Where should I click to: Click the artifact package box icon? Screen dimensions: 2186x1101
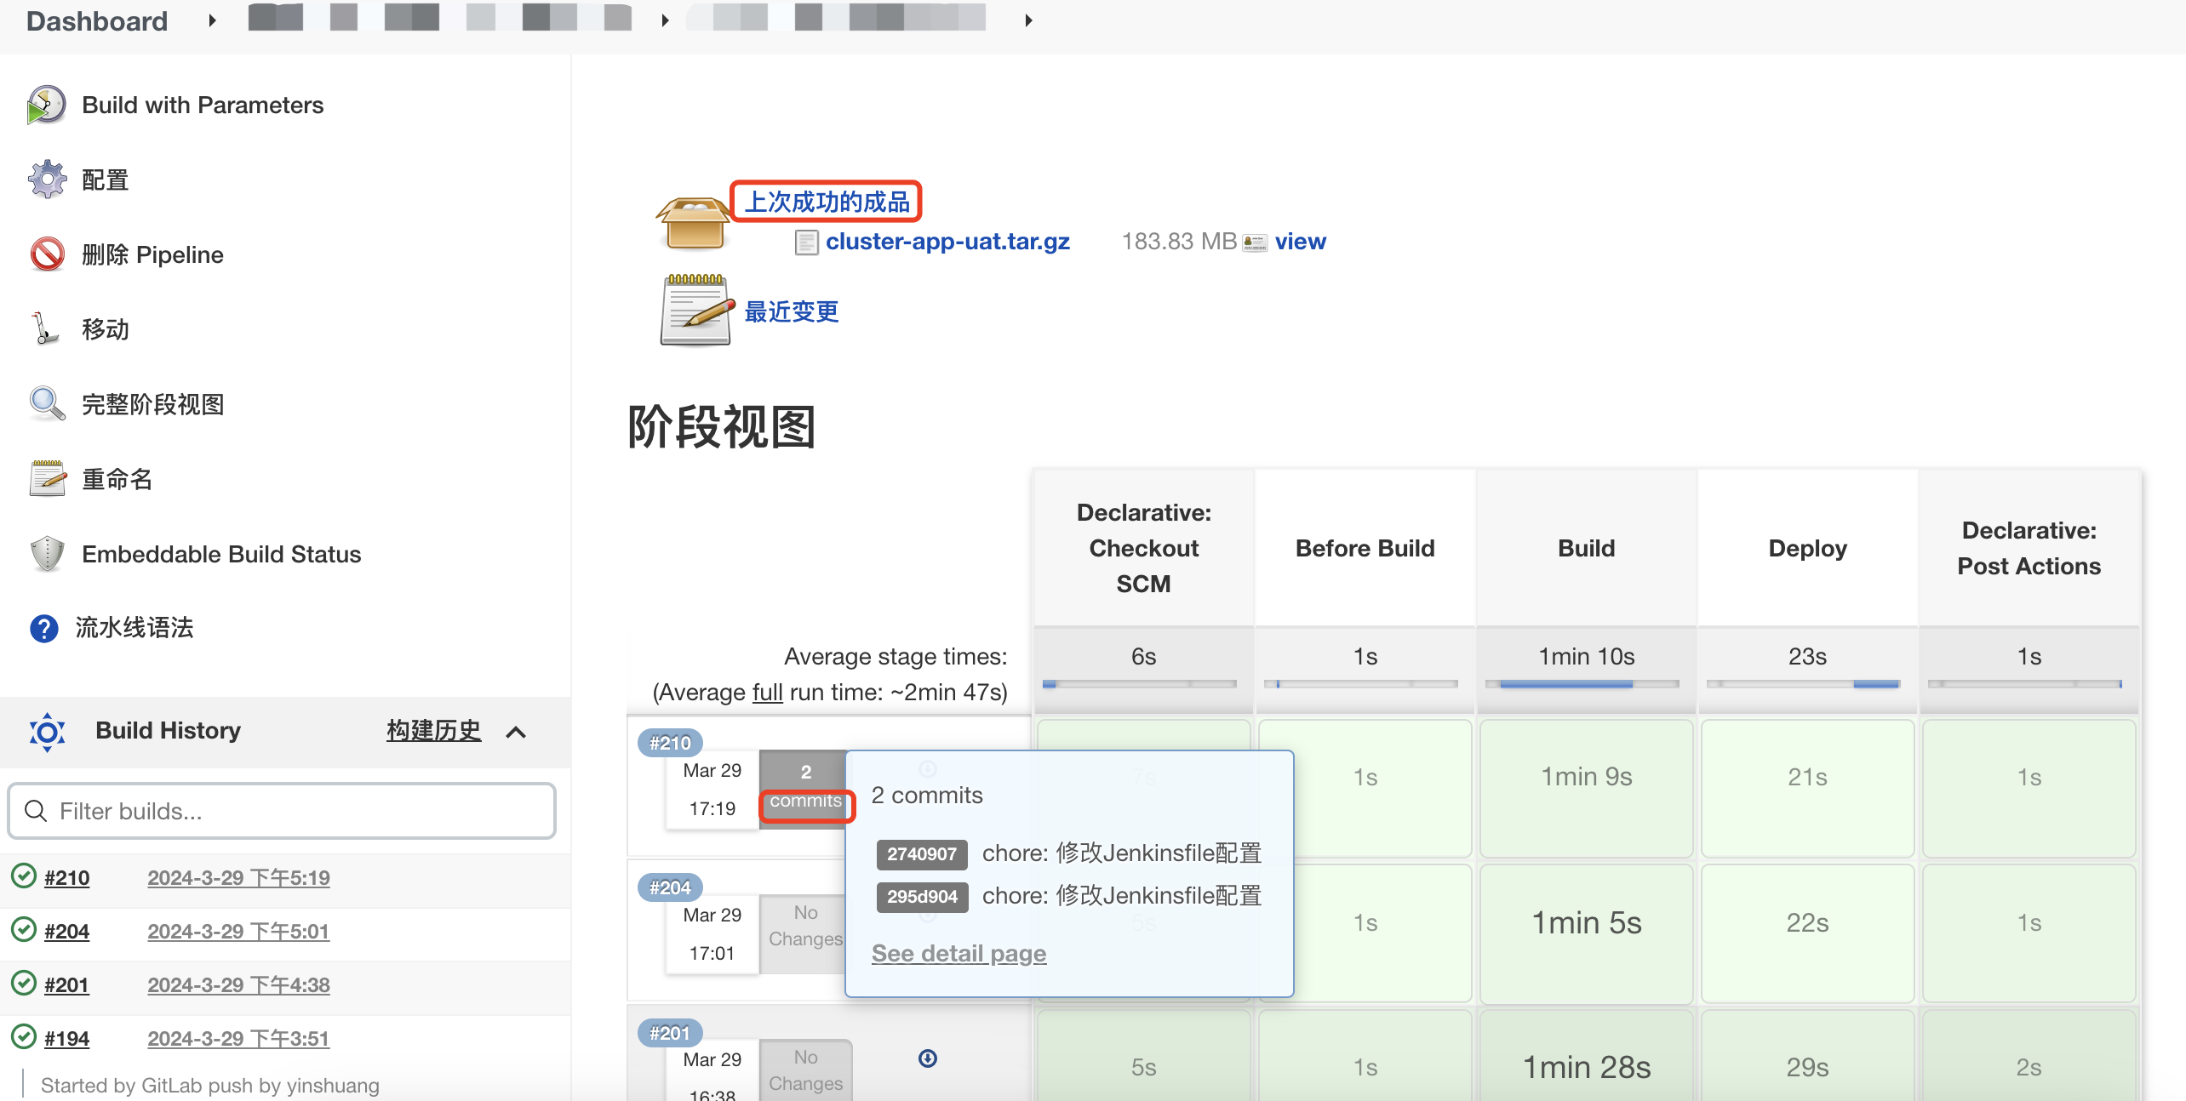pyautogui.click(x=695, y=223)
